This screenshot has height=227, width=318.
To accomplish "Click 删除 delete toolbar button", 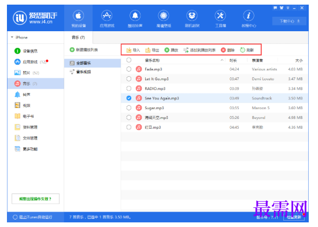I will point(228,50).
